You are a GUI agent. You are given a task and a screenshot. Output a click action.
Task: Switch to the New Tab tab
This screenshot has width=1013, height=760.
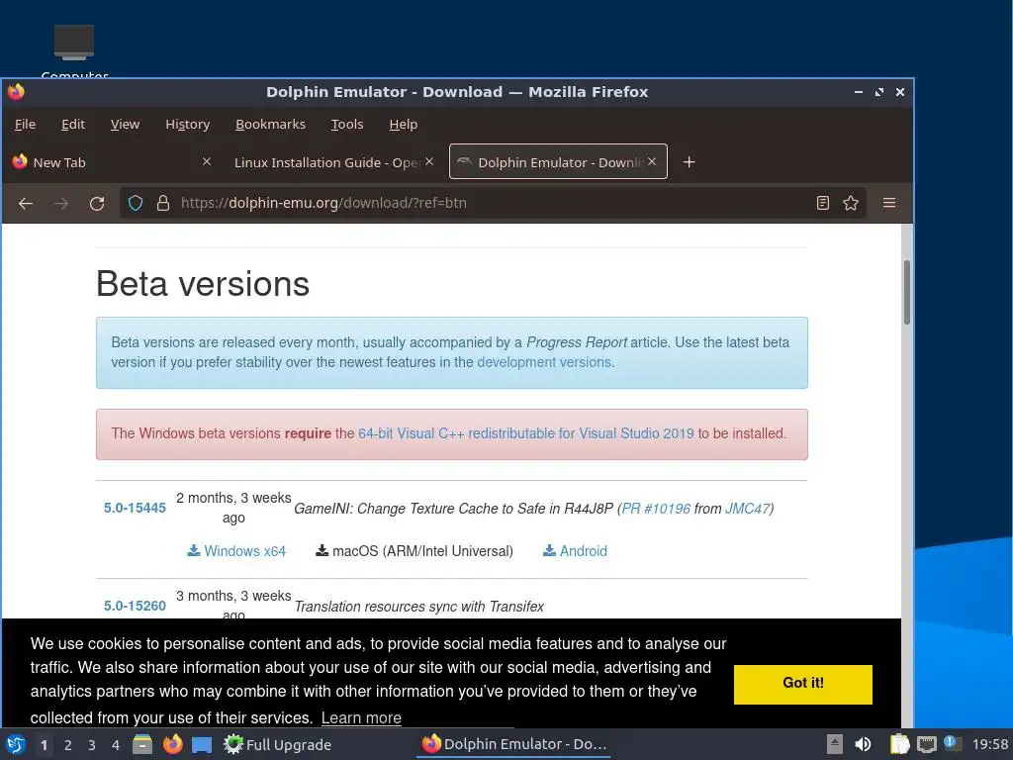pos(112,162)
